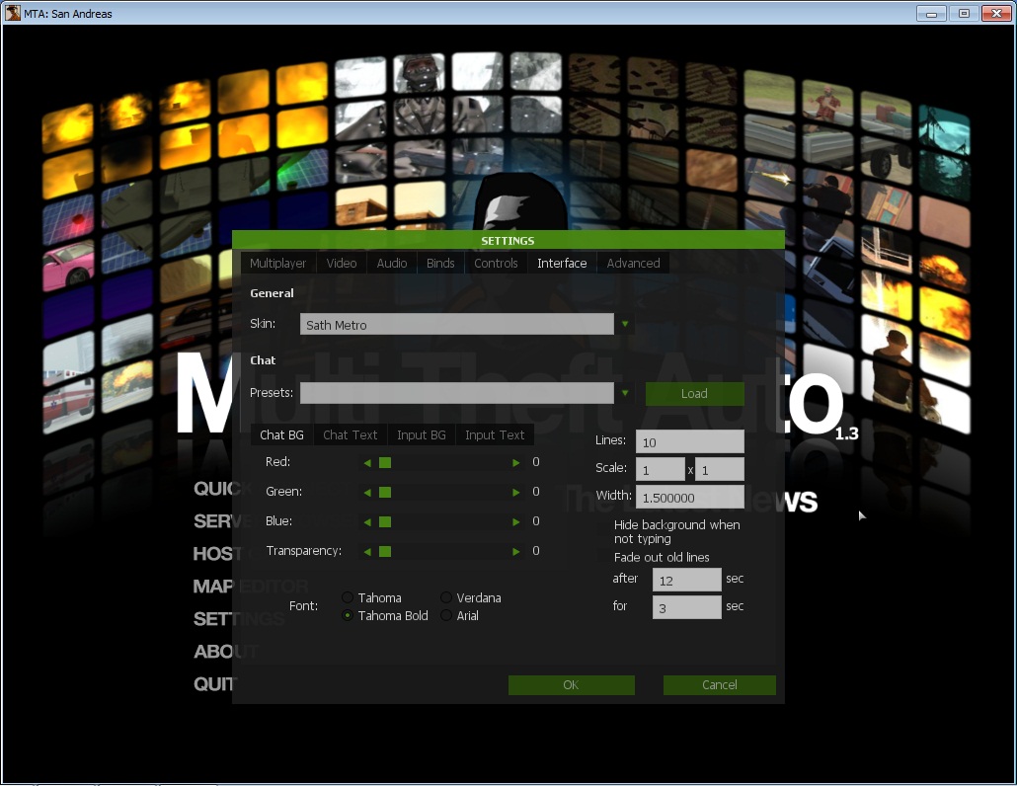Click the Red slider right arrow
1017x786 pixels.
click(516, 462)
